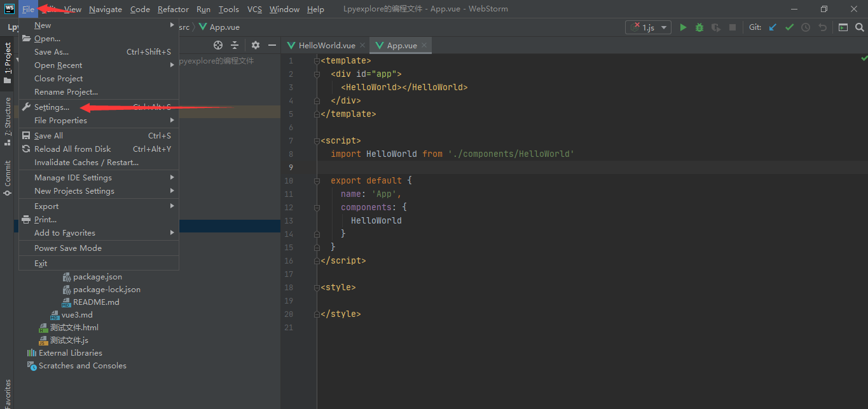Open Project panel gear options
Viewport: 868px width, 409px height.
coord(256,45)
